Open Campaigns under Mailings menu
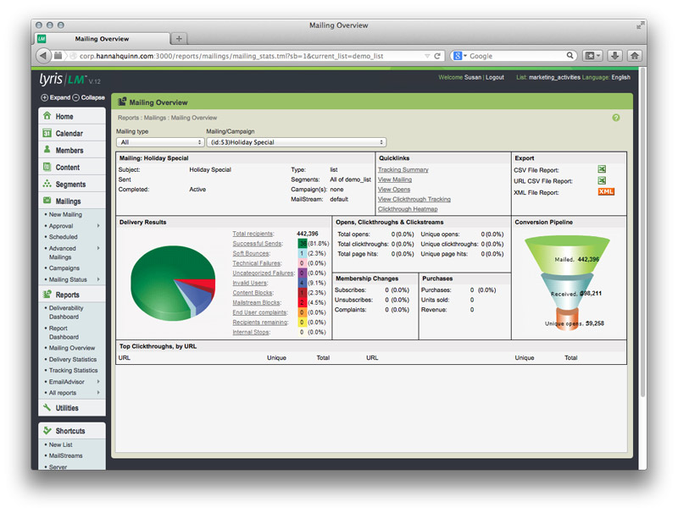Screen dimensions: 678x513 (x=64, y=268)
